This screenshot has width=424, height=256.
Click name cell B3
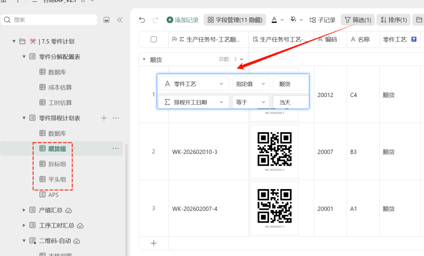[x=363, y=152]
